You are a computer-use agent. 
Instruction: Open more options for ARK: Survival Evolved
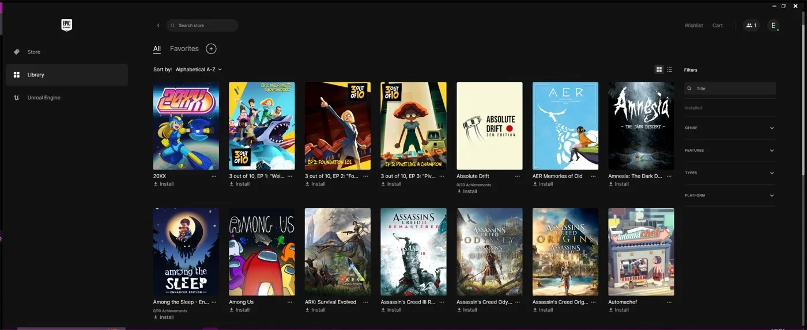click(x=365, y=302)
